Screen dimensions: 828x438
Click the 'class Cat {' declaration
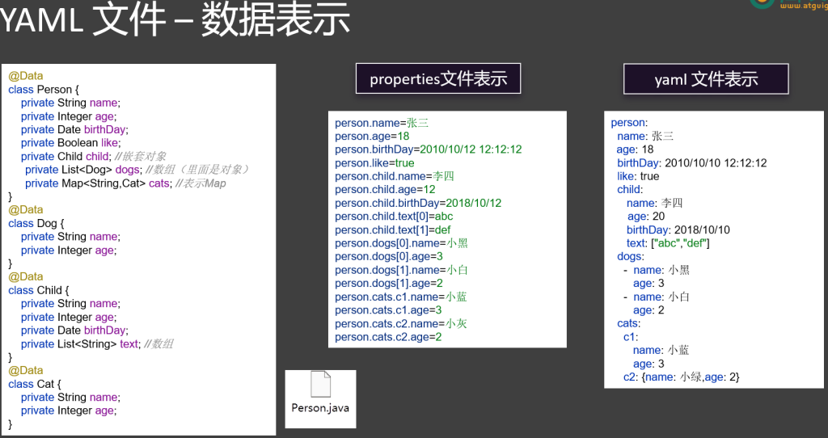point(36,384)
